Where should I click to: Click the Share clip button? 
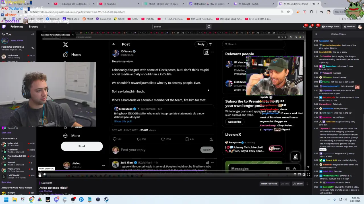298,184
